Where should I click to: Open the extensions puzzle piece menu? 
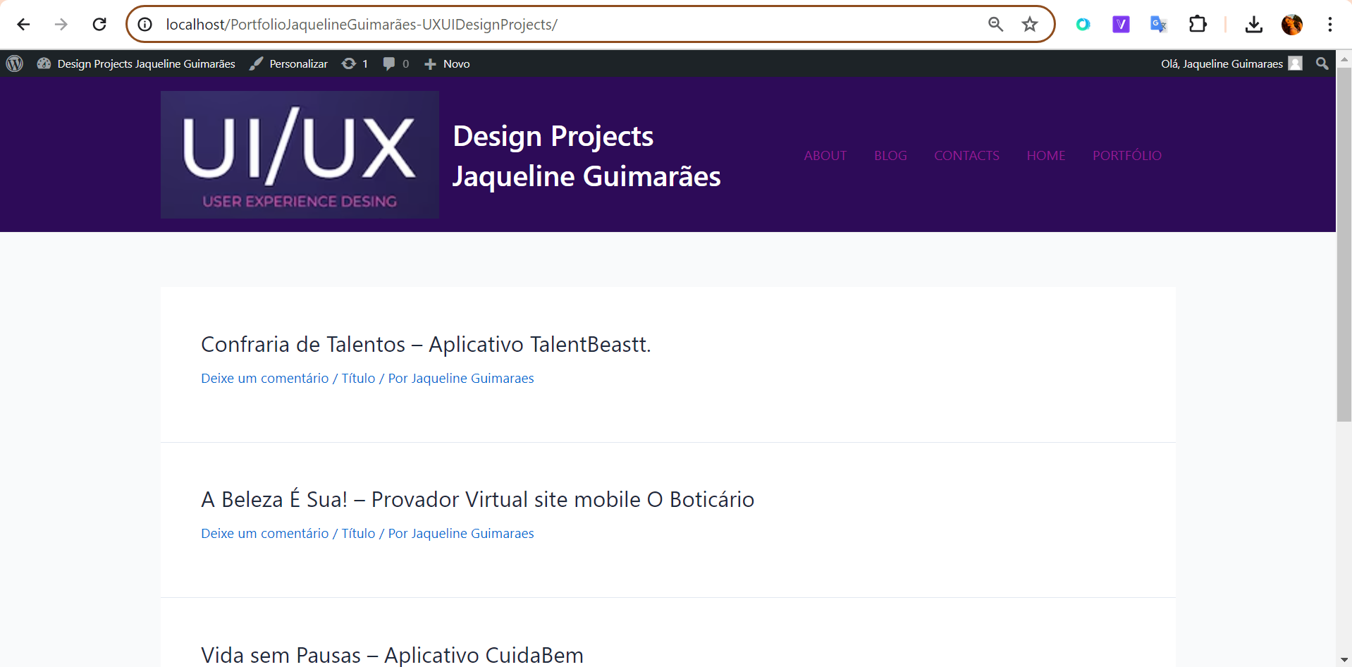point(1198,25)
